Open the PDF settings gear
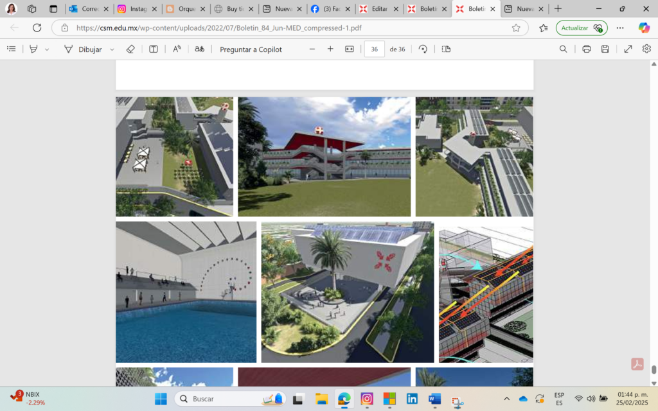 [646, 49]
